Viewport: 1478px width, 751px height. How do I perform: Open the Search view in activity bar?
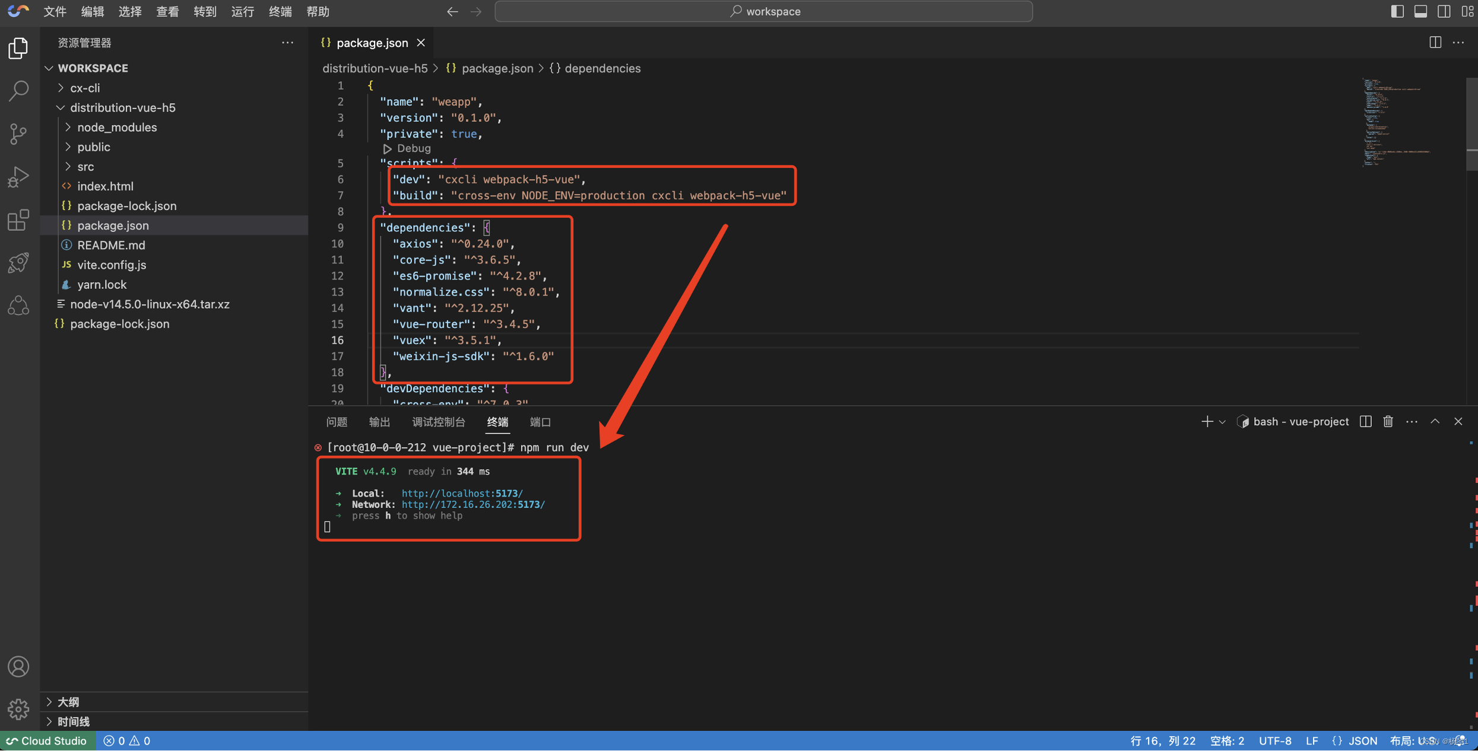(18, 91)
